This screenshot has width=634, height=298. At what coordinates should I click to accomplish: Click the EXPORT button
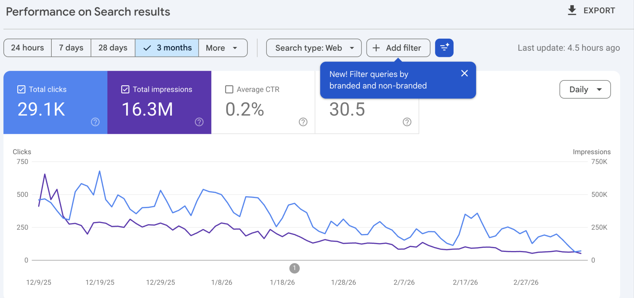coord(591,11)
